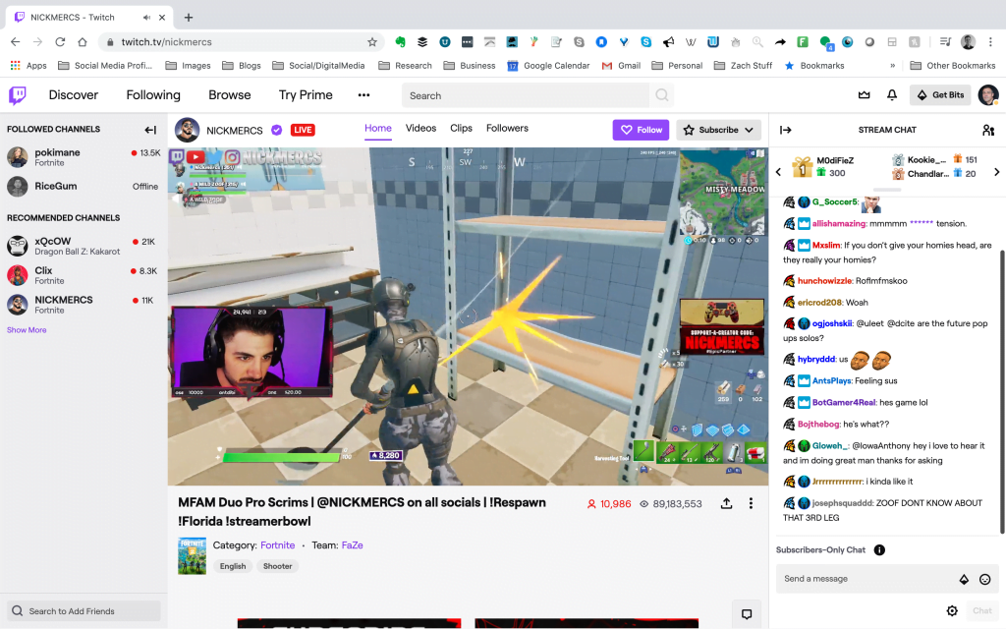Open the Fortnite category link
The height and width of the screenshot is (629, 1006).
pos(278,544)
